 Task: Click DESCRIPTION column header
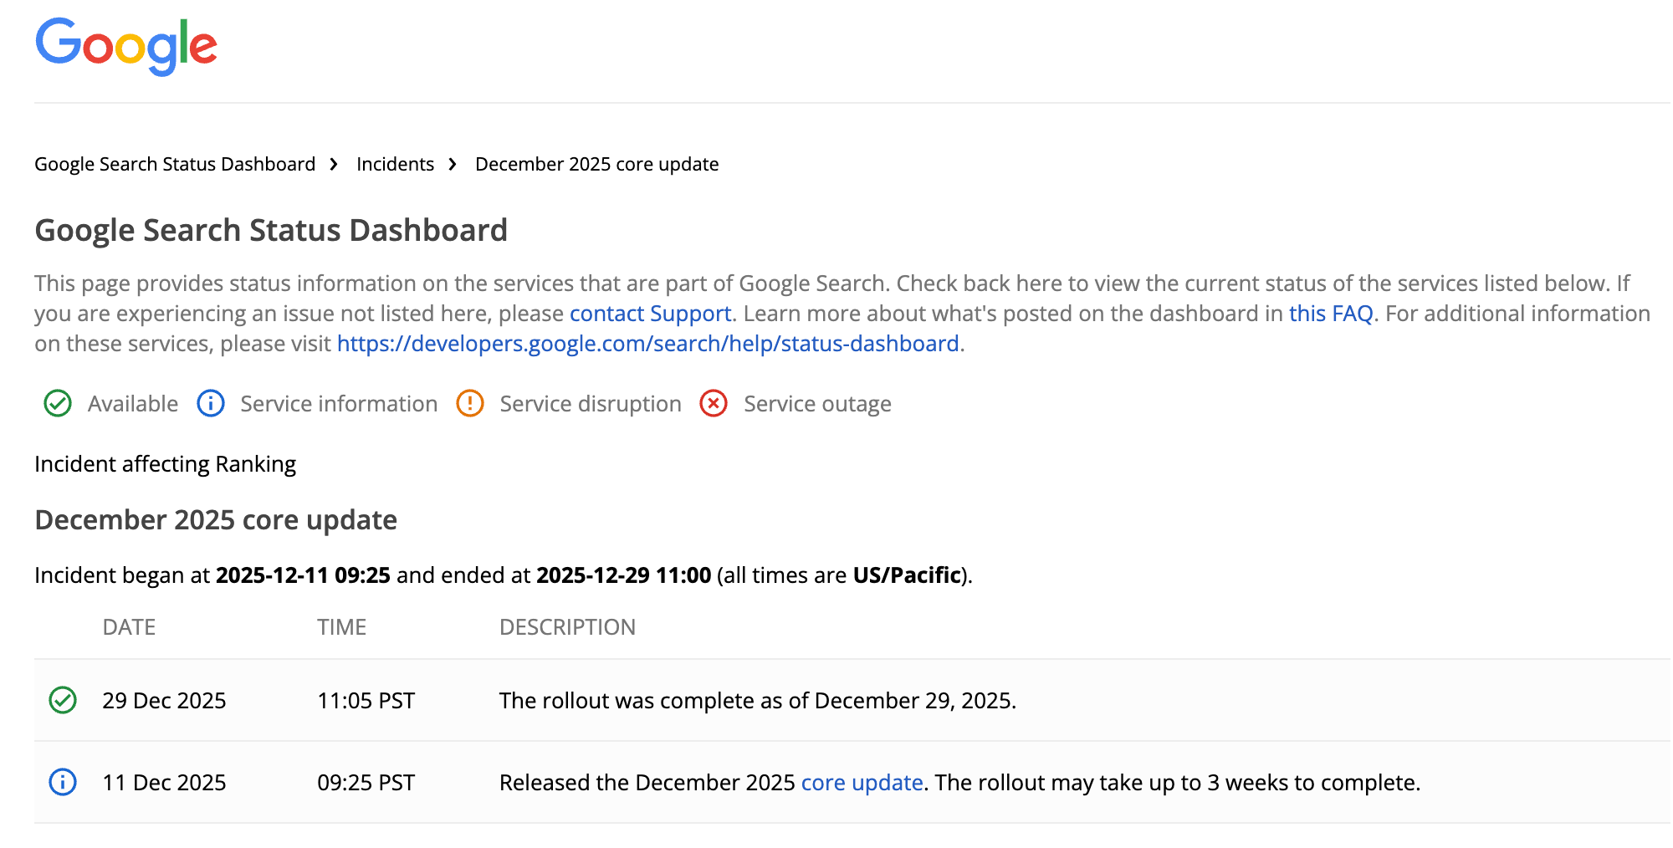click(x=567, y=627)
